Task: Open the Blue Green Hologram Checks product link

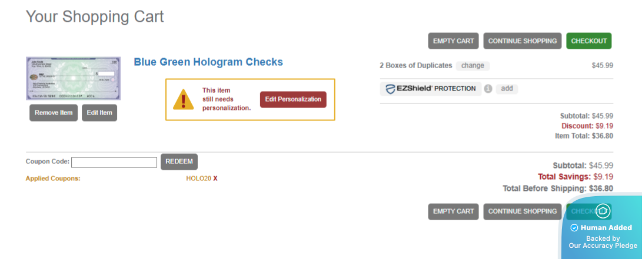Action: coord(208,62)
